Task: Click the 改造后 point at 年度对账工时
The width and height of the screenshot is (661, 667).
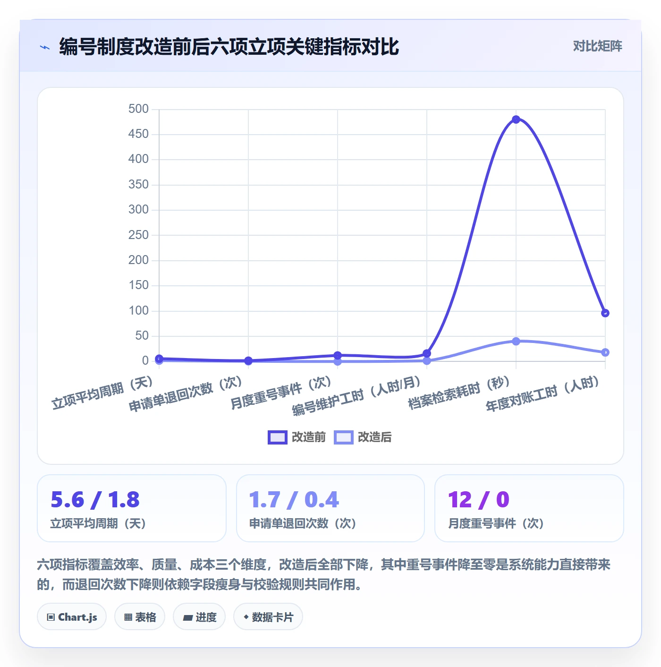Action: tap(605, 352)
